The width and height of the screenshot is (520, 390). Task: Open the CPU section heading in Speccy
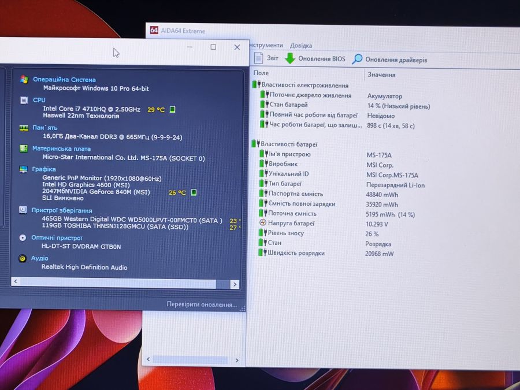[x=39, y=100]
